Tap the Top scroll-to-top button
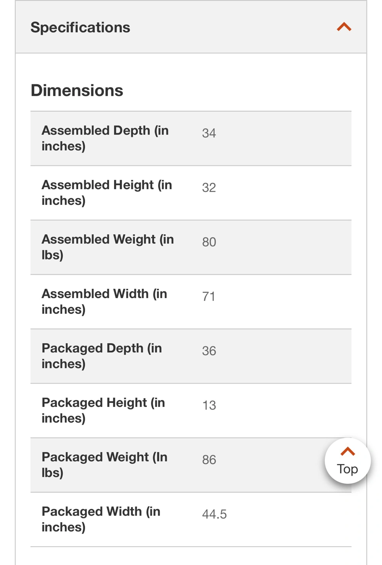382x565 pixels. click(347, 461)
